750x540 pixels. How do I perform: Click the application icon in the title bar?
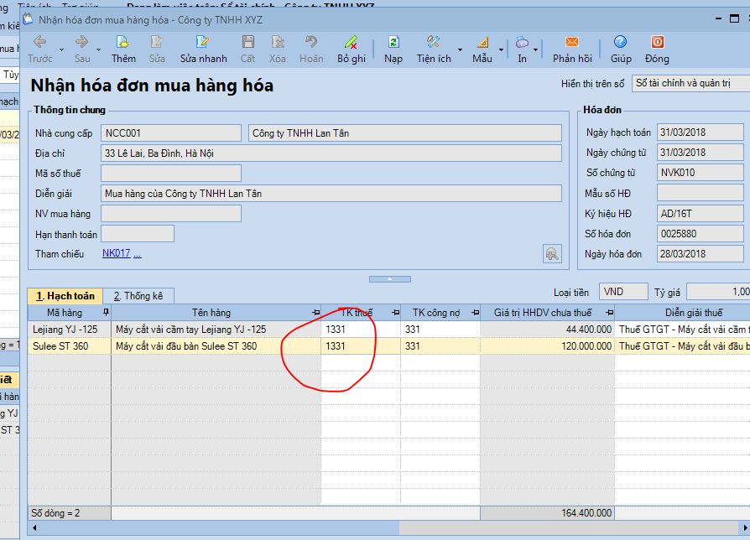pos(29,19)
